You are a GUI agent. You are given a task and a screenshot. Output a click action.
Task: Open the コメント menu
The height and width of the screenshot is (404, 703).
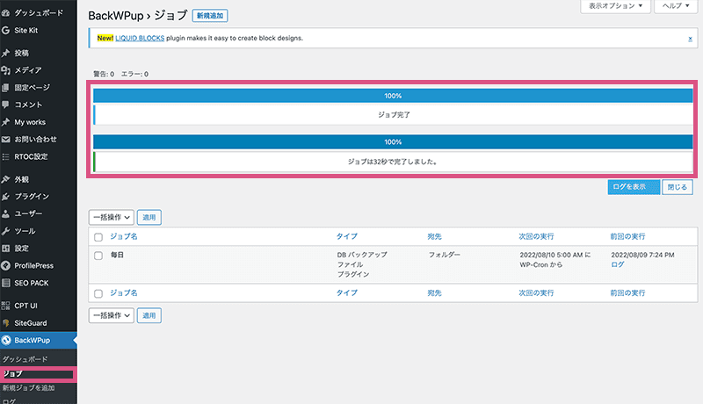coord(28,105)
